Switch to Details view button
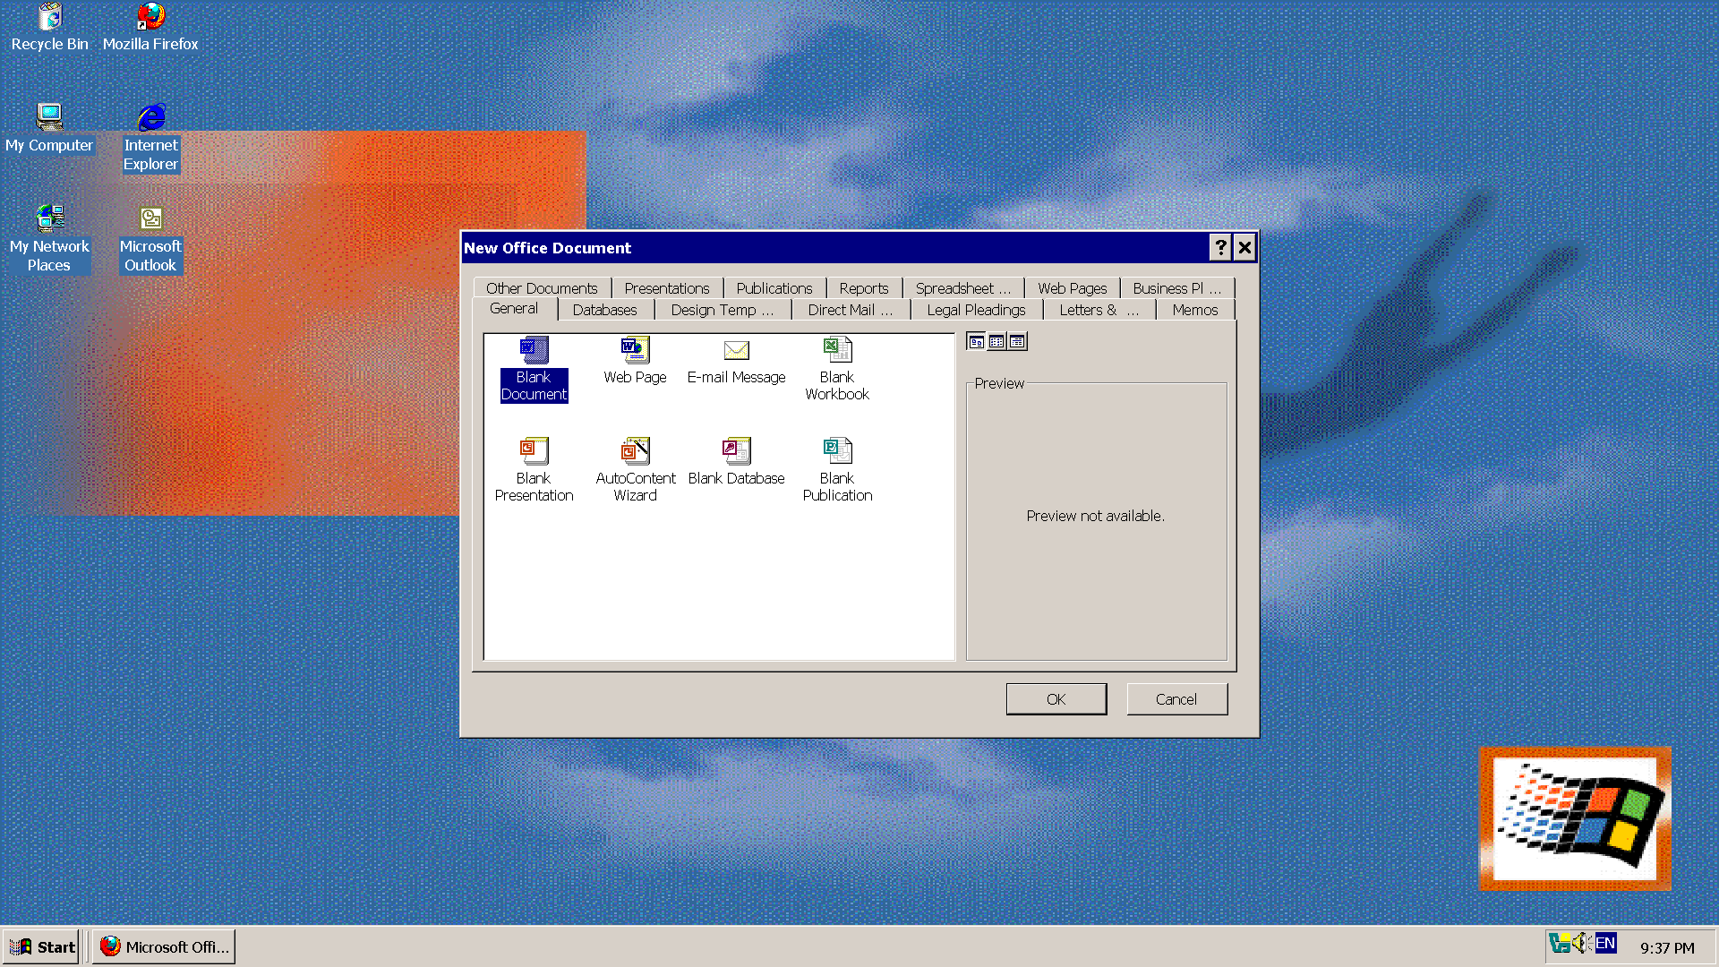 click(x=1017, y=342)
